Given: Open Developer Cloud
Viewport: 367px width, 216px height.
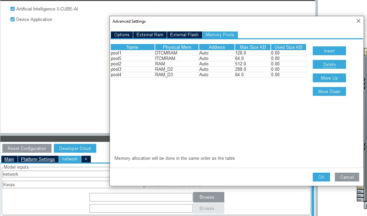Looking at the screenshot, I should point(75,148).
